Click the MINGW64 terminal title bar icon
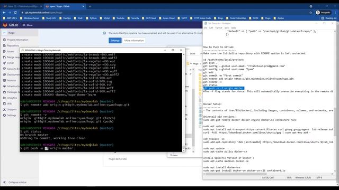339x190 pixels. (22, 50)
